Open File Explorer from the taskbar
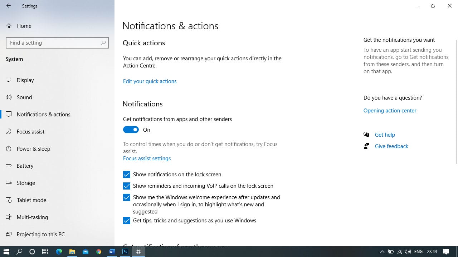The image size is (458, 257). coord(72,252)
